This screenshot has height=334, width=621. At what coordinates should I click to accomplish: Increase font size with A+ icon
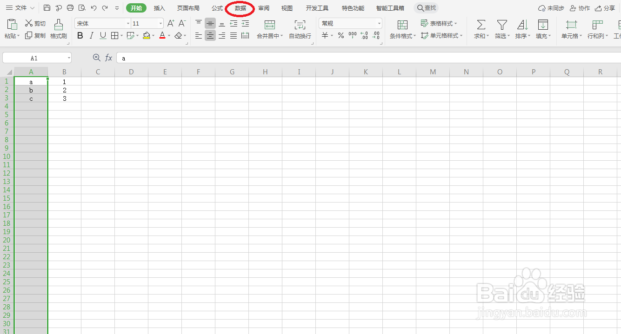[171, 23]
